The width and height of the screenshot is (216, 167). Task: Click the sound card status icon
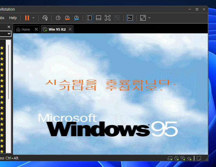tap(189, 158)
